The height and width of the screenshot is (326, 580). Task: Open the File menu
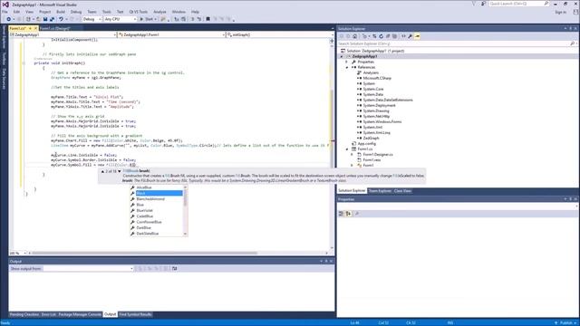click(5, 12)
